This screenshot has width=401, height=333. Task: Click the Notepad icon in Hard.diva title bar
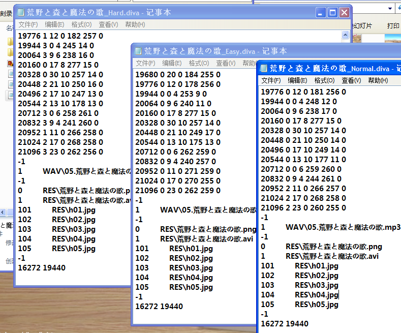(x=21, y=12)
